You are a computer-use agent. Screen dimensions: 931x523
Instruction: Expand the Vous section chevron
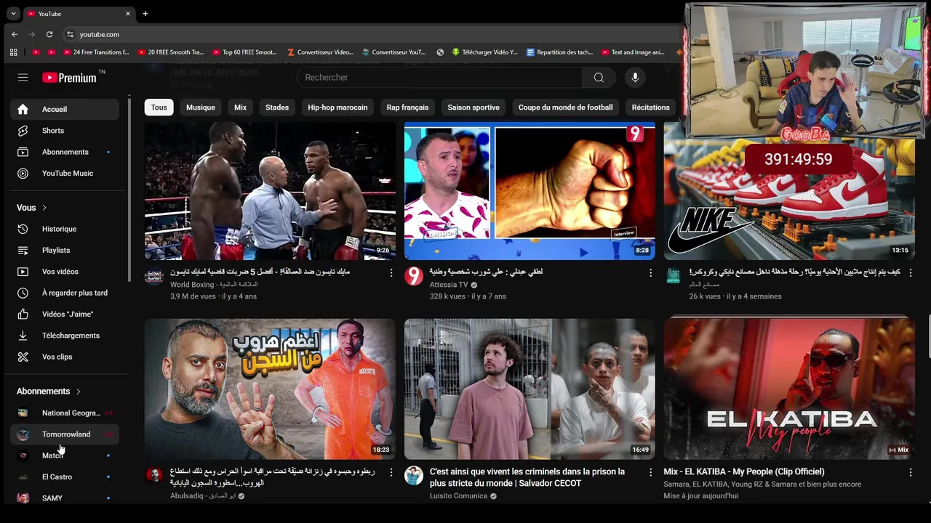44,208
